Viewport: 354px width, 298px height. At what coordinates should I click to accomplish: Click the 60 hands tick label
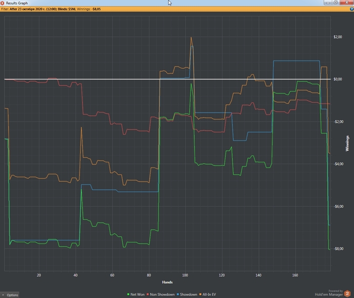112,275
